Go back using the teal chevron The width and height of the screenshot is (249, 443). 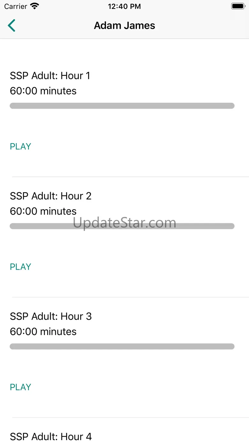pyautogui.click(x=12, y=26)
